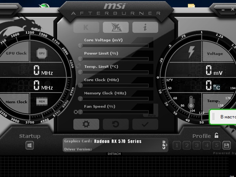This screenshot has height=177, width=236.
Task: Click the Memory Clock slider handle
Action: 80,98
